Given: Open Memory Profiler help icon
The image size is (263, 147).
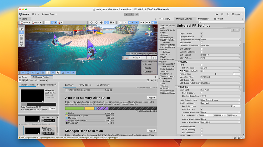Looking at the screenshot, I should click(x=152, y=80).
